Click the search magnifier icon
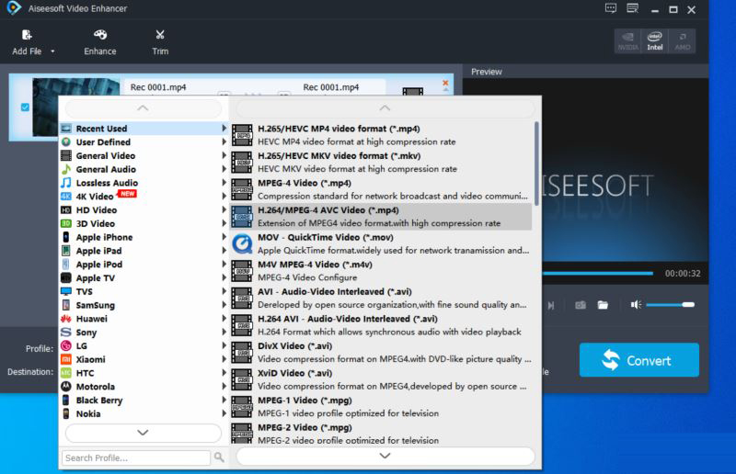The image size is (736, 474). (219, 457)
